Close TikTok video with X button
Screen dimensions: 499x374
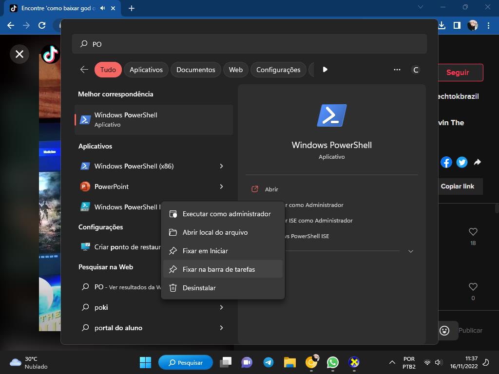(19, 54)
